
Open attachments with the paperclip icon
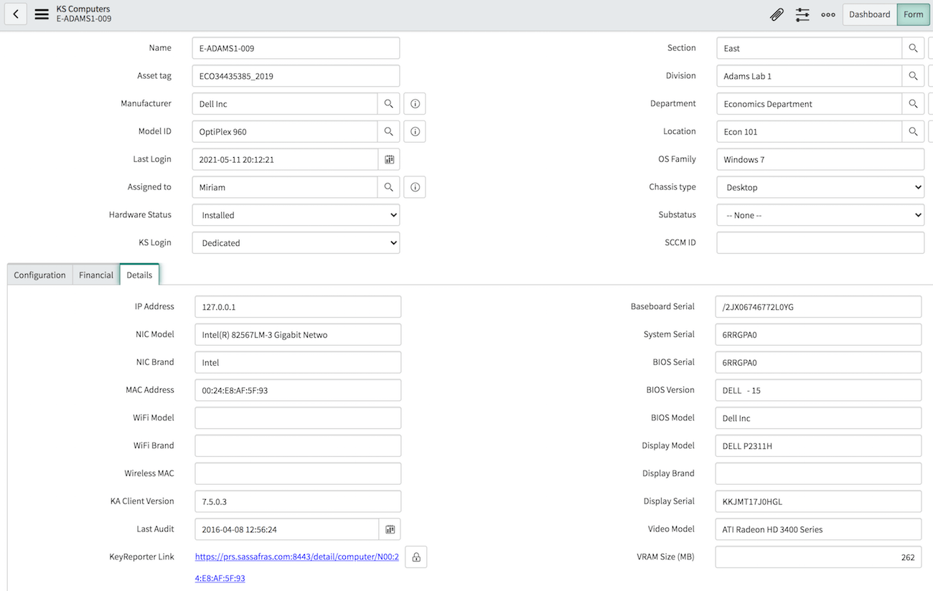(777, 14)
